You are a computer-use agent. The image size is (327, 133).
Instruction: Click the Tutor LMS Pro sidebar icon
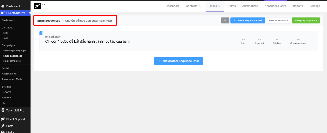(x=3, y=110)
